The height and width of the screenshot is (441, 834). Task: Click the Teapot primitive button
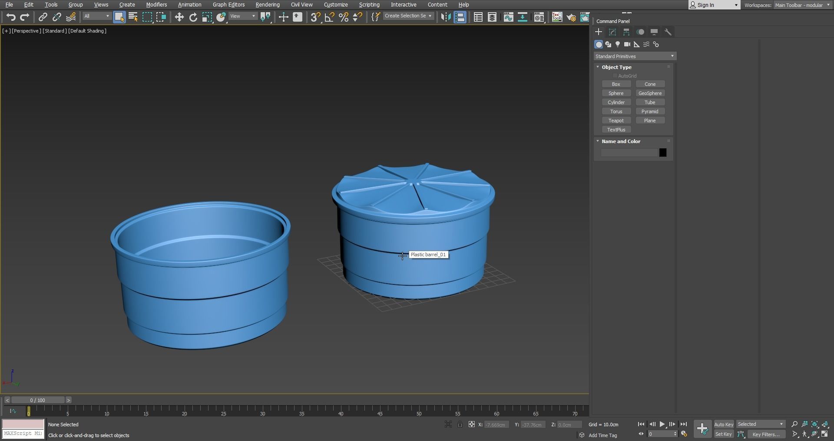tap(616, 121)
